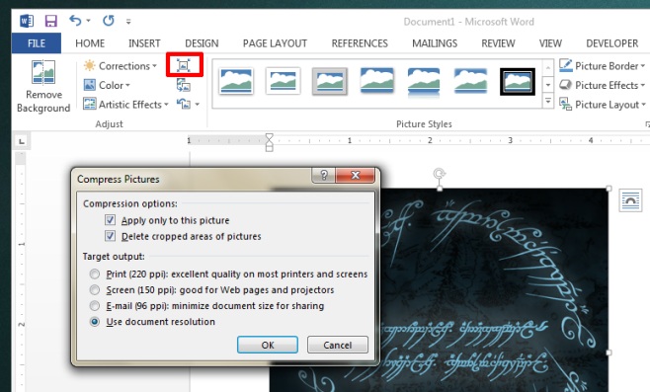Click the picture rotation handle
The width and height of the screenshot is (650, 392).
440,173
